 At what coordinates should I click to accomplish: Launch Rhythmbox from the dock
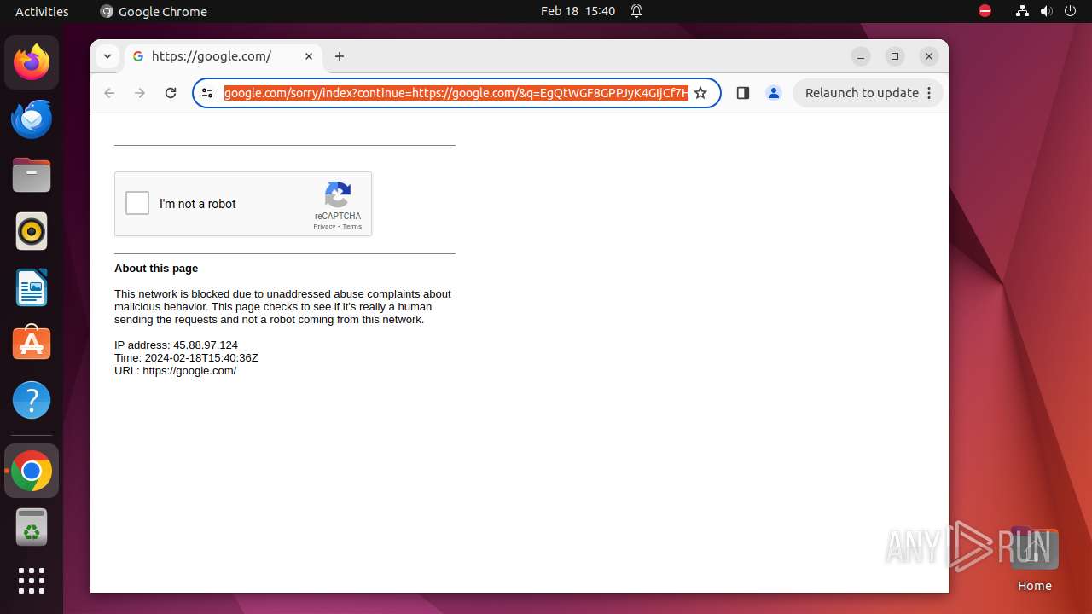click(32, 231)
